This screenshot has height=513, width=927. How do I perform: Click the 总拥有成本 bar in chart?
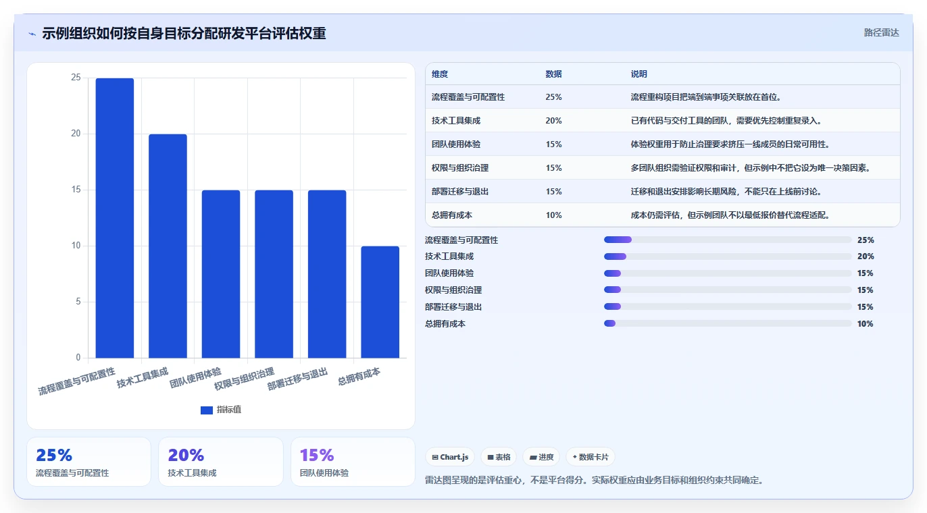[380, 302]
